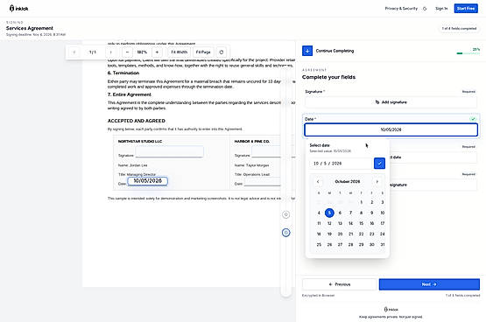The image size is (486, 322).
Task: Select October 17 in the calendar
Action: tap(383, 223)
